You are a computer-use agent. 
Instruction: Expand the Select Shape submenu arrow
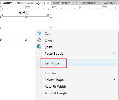coord(114,80)
